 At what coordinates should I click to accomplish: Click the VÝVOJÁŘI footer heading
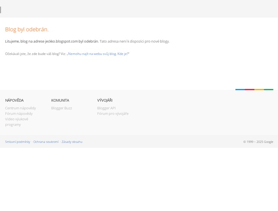point(104,100)
